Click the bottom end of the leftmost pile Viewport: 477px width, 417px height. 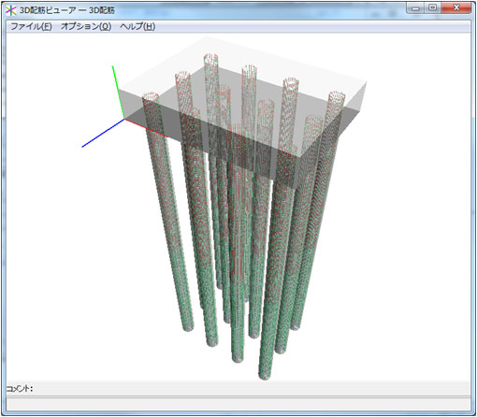pyautogui.click(x=188, y=326)
